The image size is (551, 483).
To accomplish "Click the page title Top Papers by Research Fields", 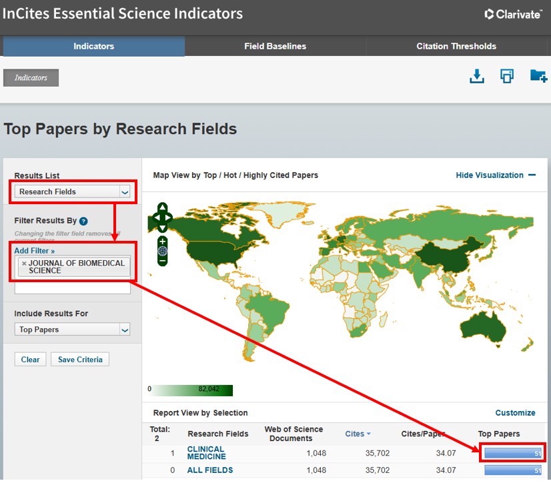I will (120, 129).
